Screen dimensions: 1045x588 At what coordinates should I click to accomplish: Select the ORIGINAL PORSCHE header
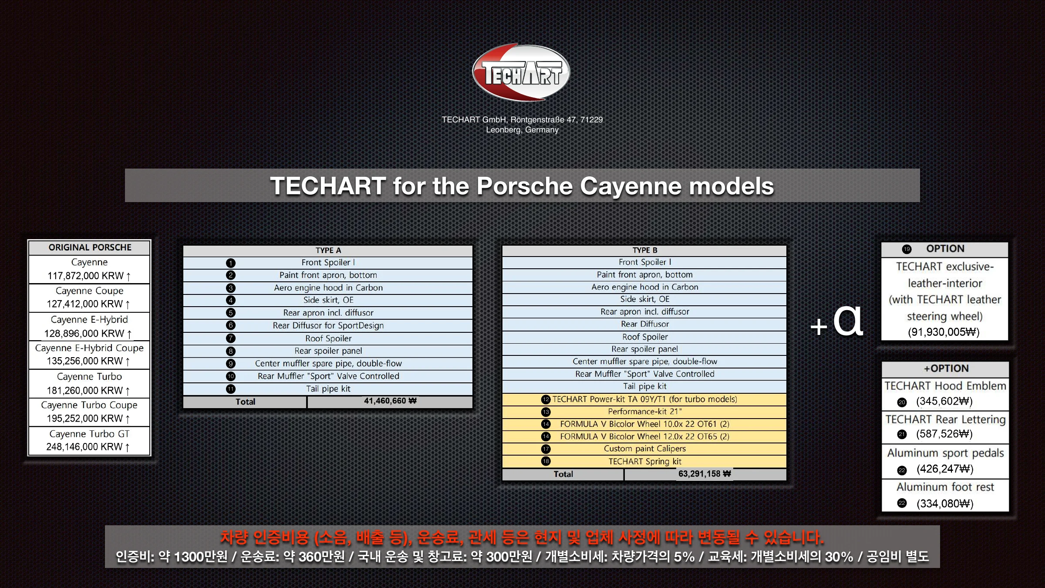(x=90, y=247)
